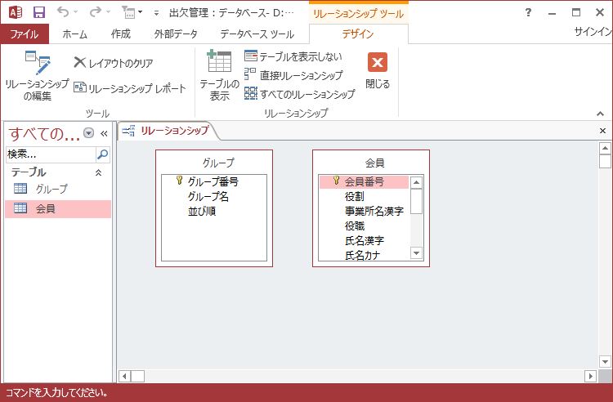Save the database with the floppy icon
Viewport: 613px width, 402px height.
point(39,12)
